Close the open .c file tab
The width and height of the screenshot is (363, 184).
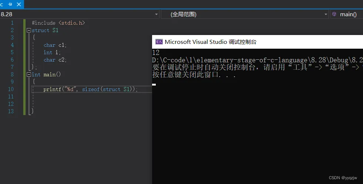(x=19, y=4)
